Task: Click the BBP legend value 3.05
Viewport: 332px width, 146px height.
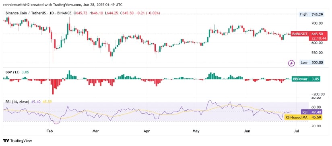Action: pyautogui.click(x=25, y=72)
